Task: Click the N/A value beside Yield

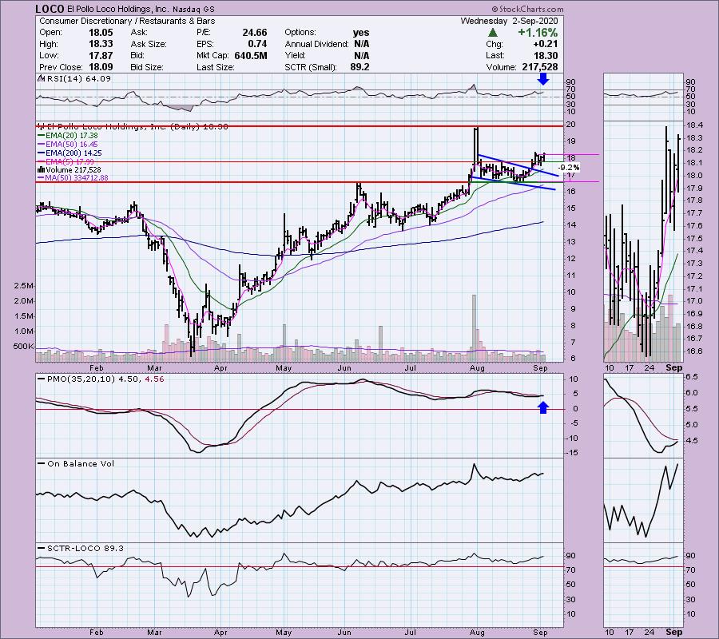Action: pos(361,55)
